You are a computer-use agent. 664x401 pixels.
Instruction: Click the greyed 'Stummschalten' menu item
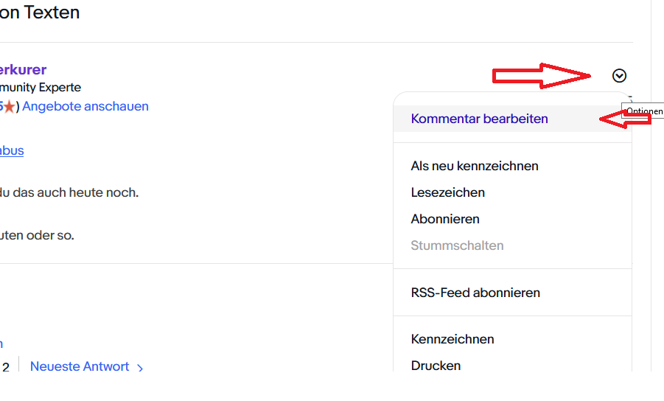[457, 245]
